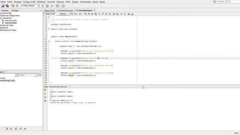Open the first Navigator combo box

(x=9, y=75)
